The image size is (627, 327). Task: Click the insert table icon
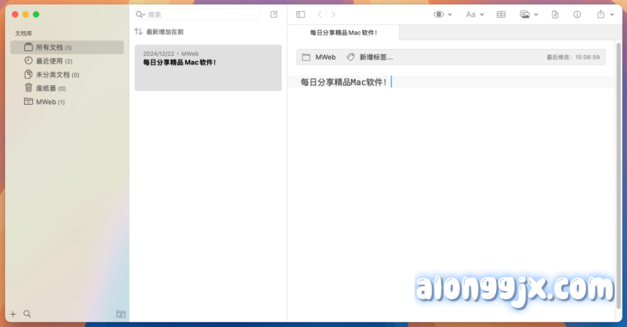(x=501, y=14)
